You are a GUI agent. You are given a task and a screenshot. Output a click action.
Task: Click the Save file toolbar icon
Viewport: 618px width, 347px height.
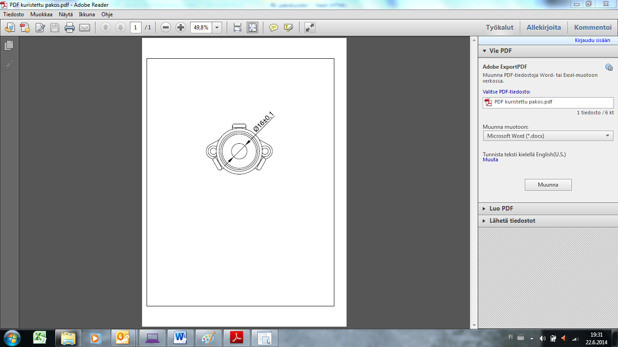(x=55, y=28)
